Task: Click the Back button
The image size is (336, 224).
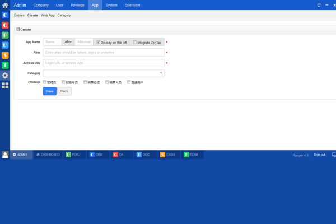Action: (x=64, y=91)
